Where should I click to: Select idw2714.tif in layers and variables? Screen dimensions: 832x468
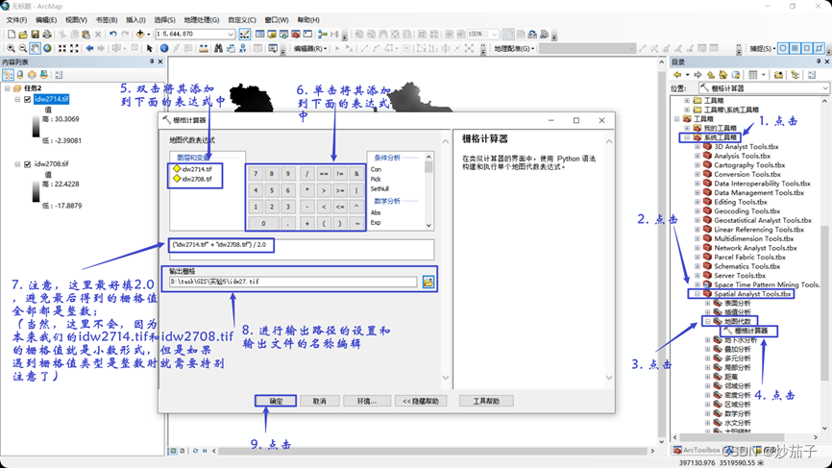pyautogui.click(x=196, y=169)
